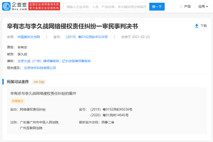Open 北京大成（广州）律师事务所 link
The width and height of the screenshot is (213, 142).
(39, 61)
